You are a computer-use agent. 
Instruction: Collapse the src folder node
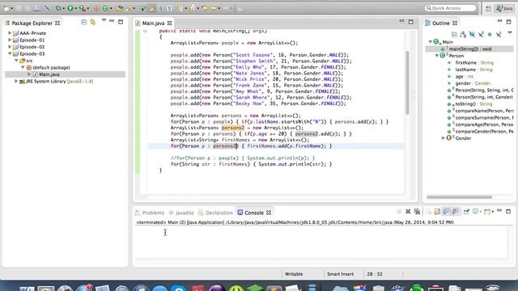tap(16, 61)
